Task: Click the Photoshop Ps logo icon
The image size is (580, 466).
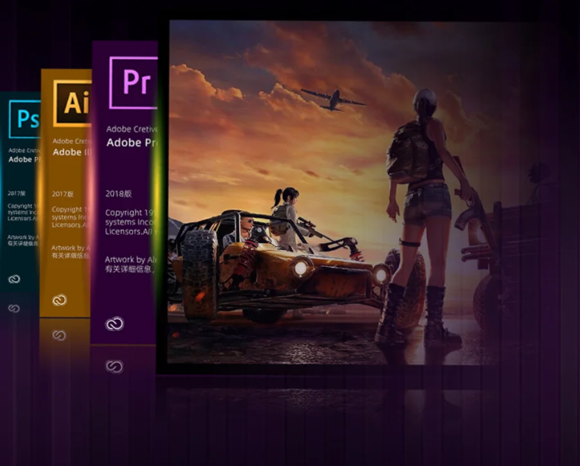Action: tap(24, 119)
